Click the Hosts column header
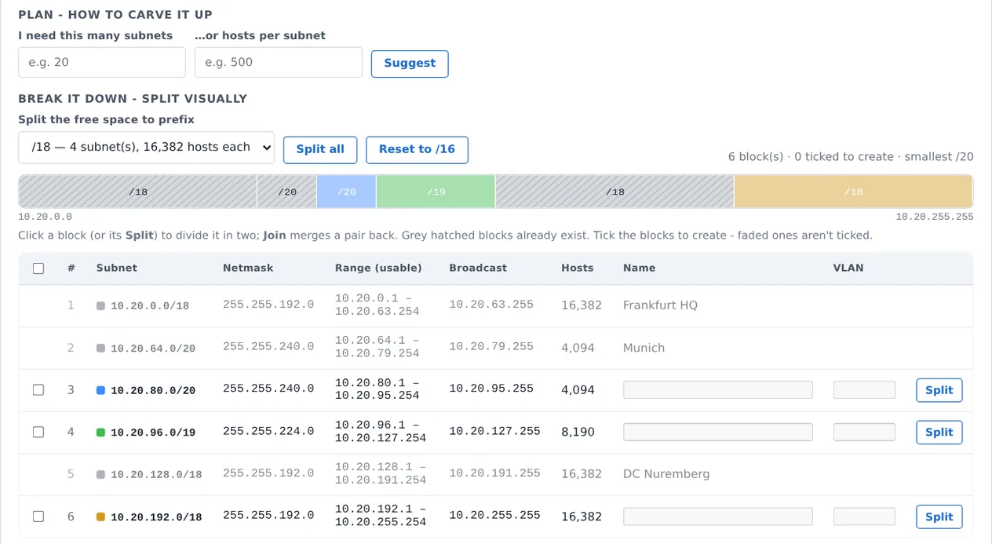Screen dimensions: 992x544 (578, 268)
